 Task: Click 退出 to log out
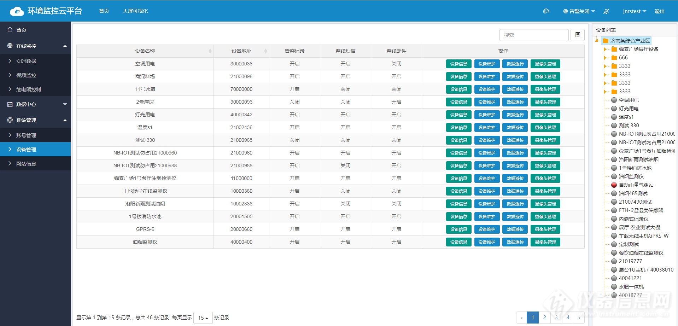(660, 11)
